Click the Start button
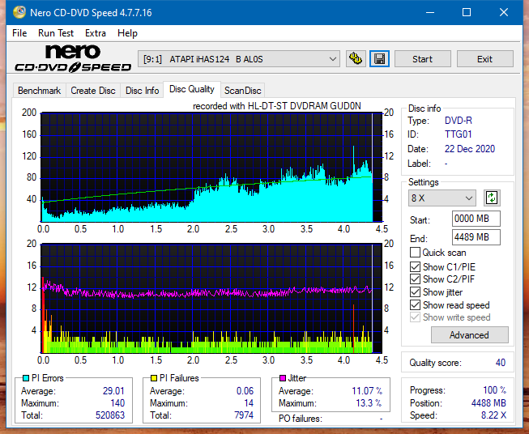529x434 pixels. click(422, 59)
